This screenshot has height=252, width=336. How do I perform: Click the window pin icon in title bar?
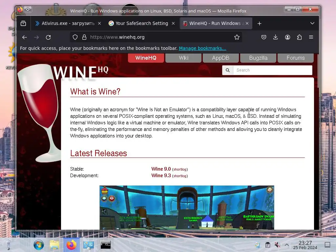[28, 10]
